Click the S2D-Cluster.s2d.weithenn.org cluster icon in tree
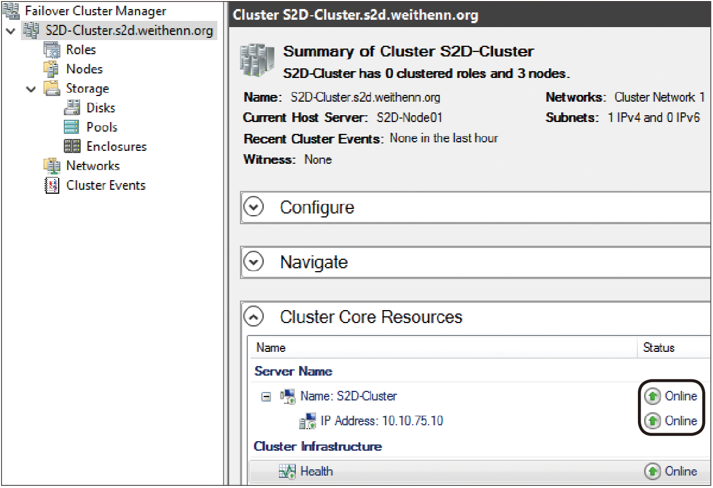Image resolution: width=713 pixels, height=488 pixels. coord(32,30)
